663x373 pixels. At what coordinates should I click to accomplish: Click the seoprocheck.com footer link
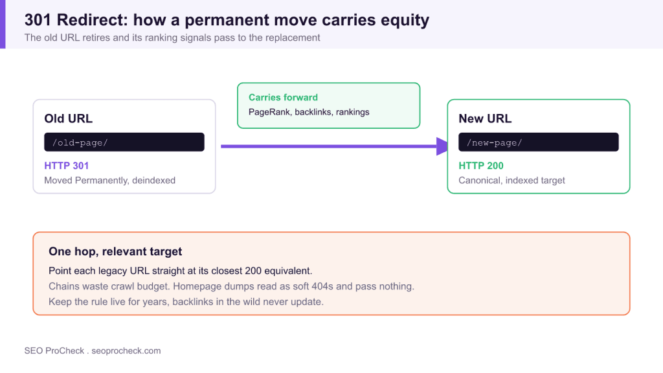tap(126, 350)
